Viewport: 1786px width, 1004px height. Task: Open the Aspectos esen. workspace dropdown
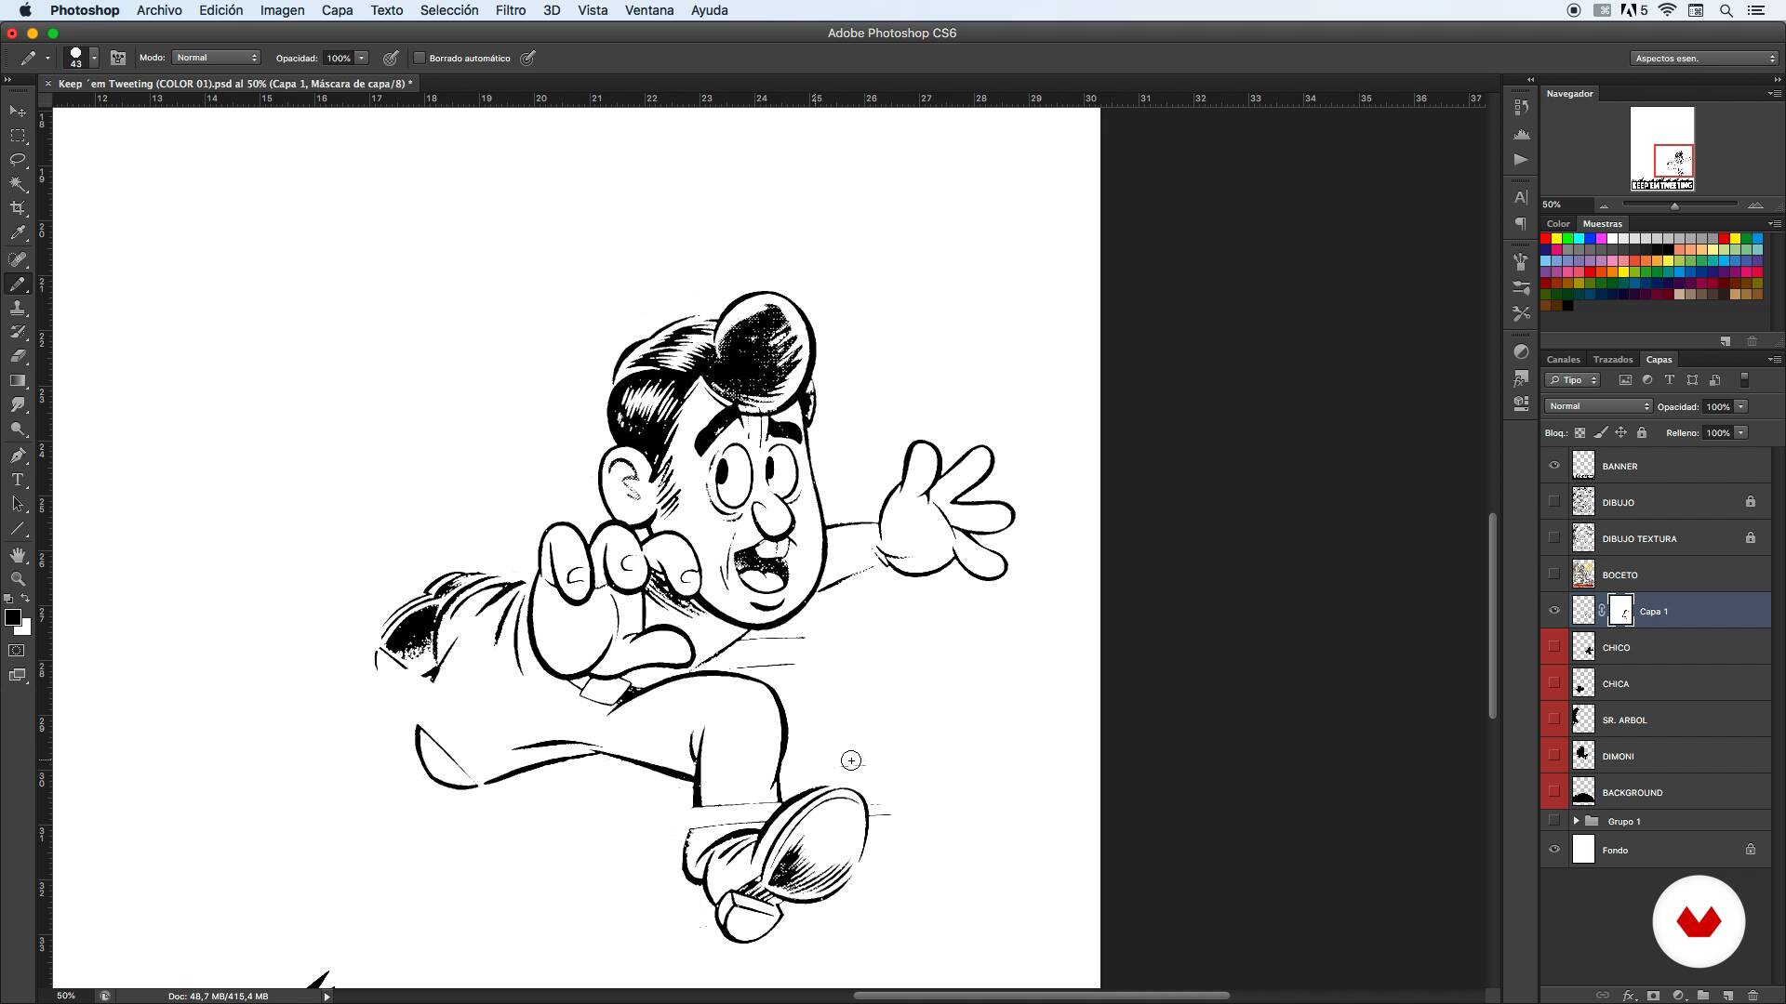pos(1704,58)
